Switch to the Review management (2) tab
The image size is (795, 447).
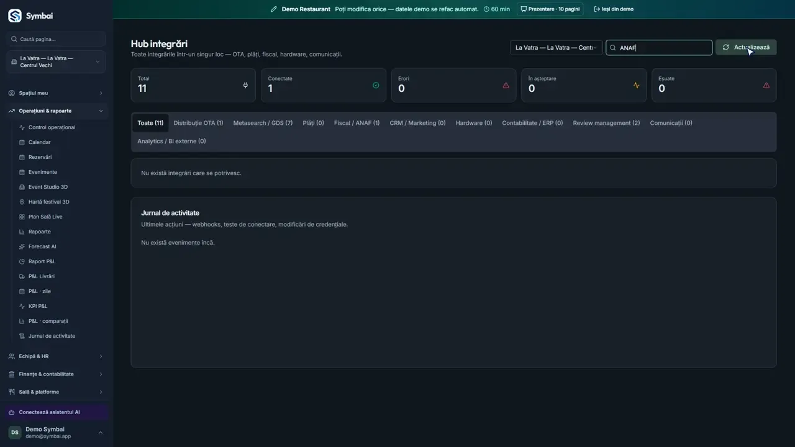tap(606, 123)
